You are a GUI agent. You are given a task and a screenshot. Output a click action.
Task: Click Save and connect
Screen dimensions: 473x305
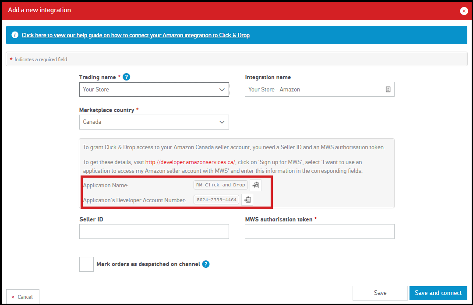[x=438, y=293]
